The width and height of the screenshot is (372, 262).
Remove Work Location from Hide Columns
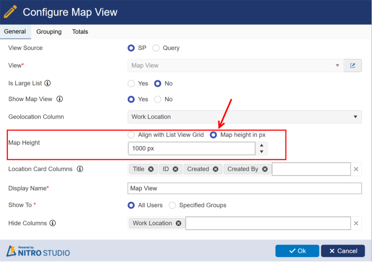[178, 223]
